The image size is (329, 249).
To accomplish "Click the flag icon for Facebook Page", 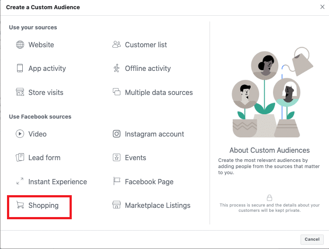I will [117, 181].
